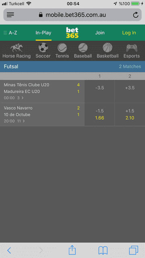
Task: Switch to the In-Play tab
Action: coord(43,33)
